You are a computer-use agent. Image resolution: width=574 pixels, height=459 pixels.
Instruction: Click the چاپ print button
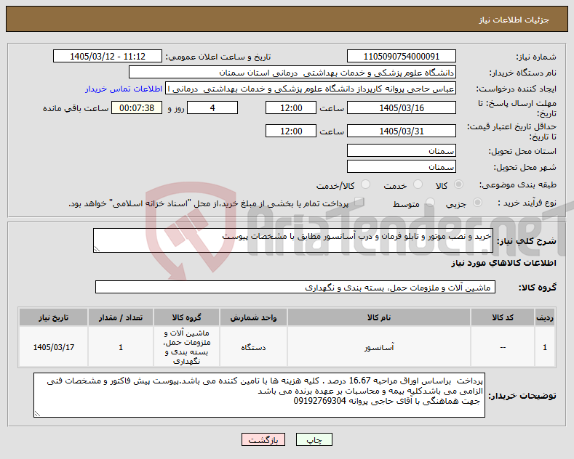(314, 439)
